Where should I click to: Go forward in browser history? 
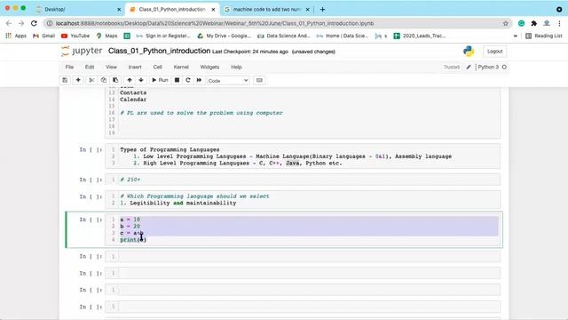point(21,23)
